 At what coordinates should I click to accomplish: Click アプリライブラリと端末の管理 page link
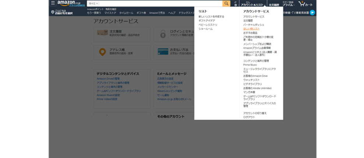coord(113,83)
